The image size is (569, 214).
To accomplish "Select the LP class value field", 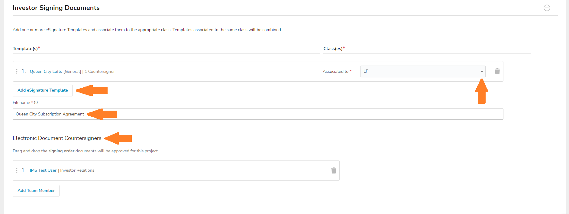I will point(417,71).
